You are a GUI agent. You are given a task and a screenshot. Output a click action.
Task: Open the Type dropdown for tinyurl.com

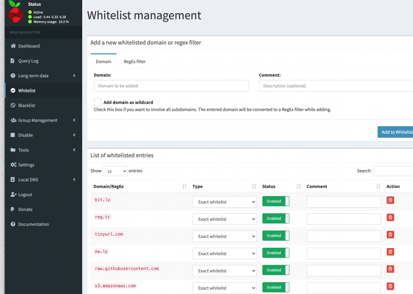click(x=225, y=236)
